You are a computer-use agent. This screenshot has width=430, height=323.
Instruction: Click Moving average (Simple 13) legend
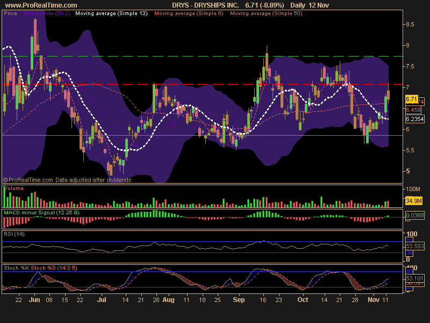[x=111, y=13]
